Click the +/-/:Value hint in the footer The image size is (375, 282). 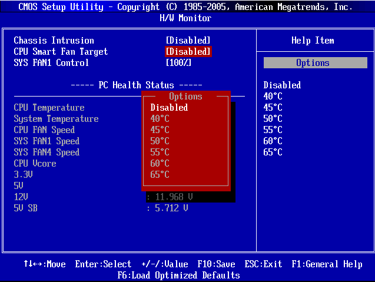click(x=165, y=264)
